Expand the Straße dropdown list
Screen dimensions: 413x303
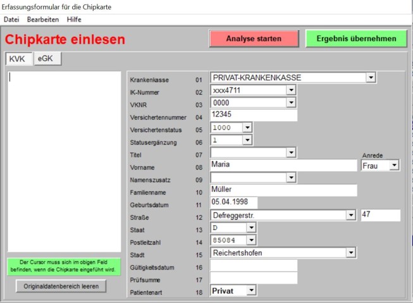click(351, 215)
